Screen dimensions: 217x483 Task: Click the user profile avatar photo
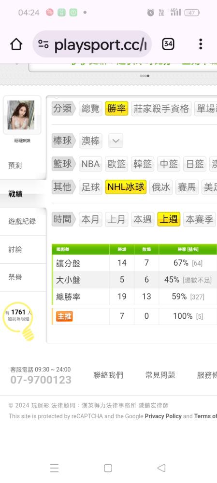[21, 115]
